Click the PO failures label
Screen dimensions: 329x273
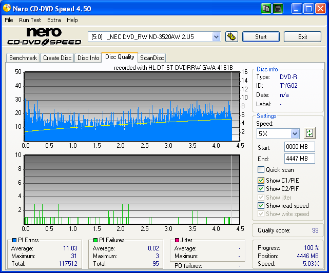point(188,266)
